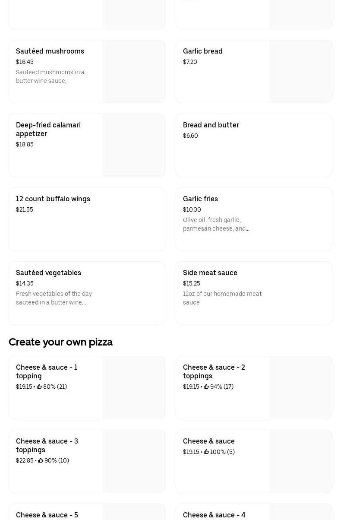Choose the Bread and butter title

pyautogui.click(x=211, y=125)
